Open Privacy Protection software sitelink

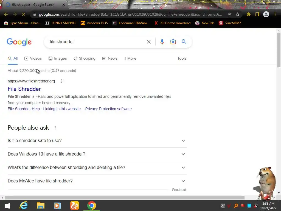tap(108, 109)
